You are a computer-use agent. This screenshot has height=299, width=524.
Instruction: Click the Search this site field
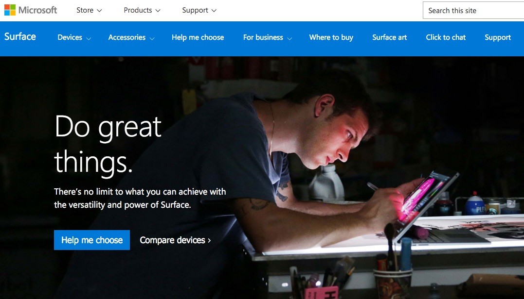click(x=473, y=10)
